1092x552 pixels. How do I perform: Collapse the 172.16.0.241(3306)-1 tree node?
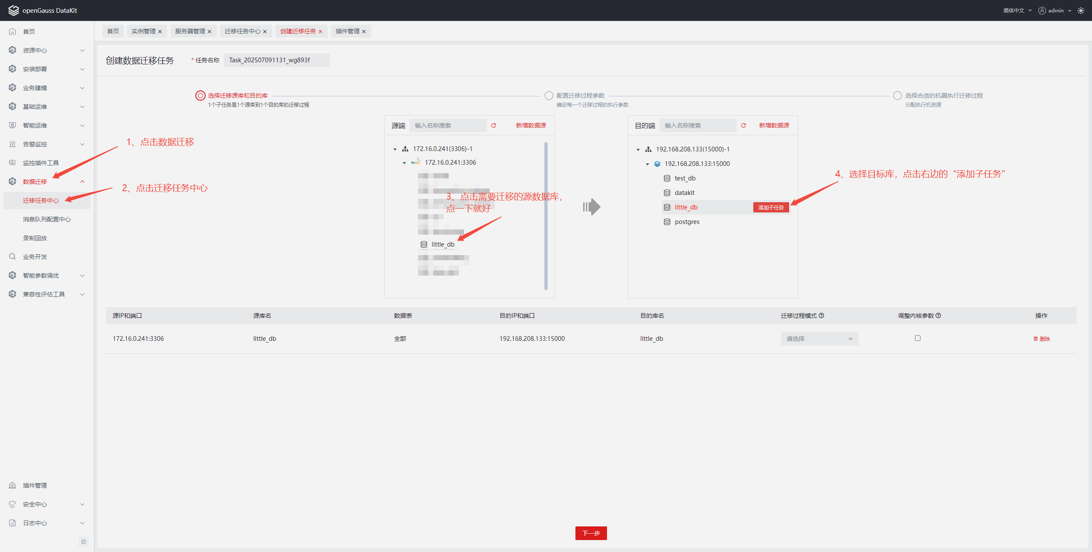[395, 149]
